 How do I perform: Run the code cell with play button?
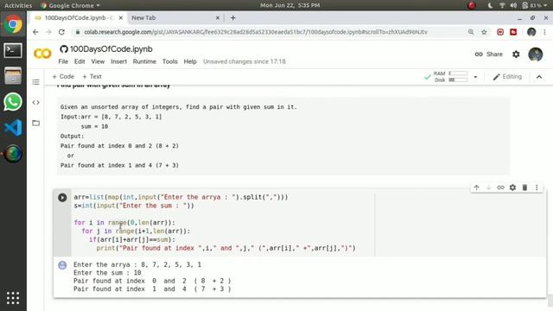(62, 198)
